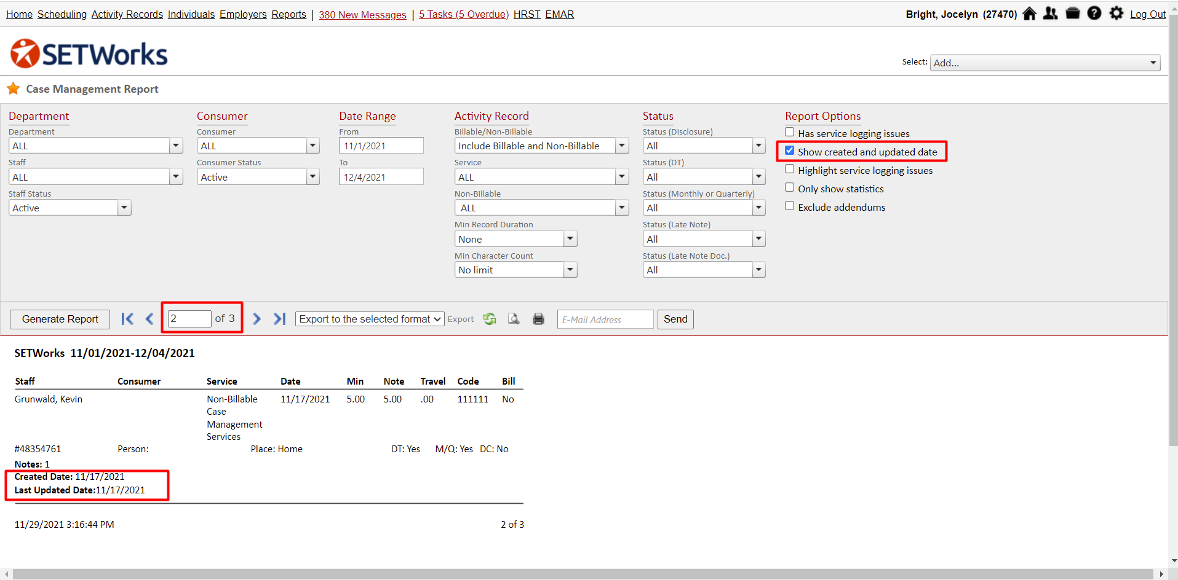The height and width of the screenshot is (580, 1178).
Task: Click the printer icon
Action: tap(538, 319)
